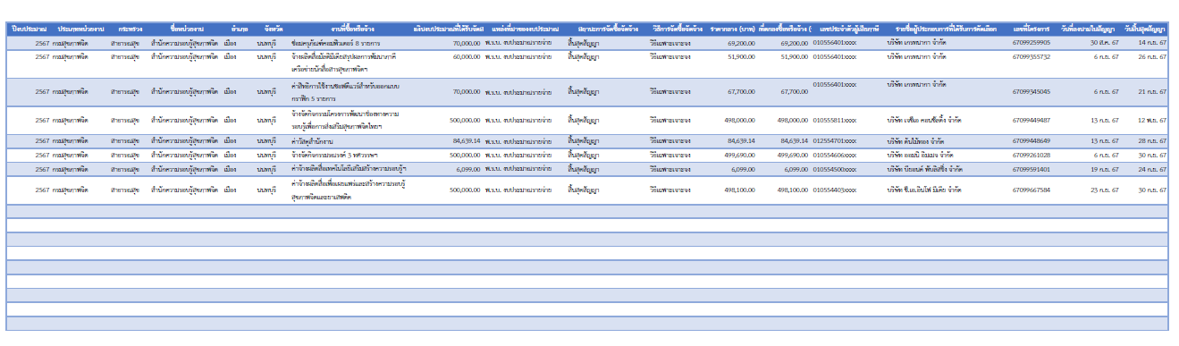The image size is (1179, 346).
Task: Select the 6,099.00 budget cell left of พ.ร.บ.
Action: tap(468, 169)
